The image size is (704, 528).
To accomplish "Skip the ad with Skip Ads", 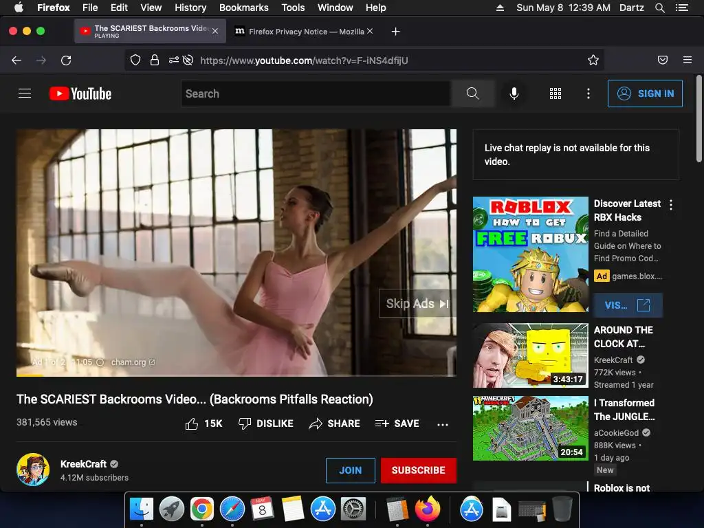I will coord(417,303).
